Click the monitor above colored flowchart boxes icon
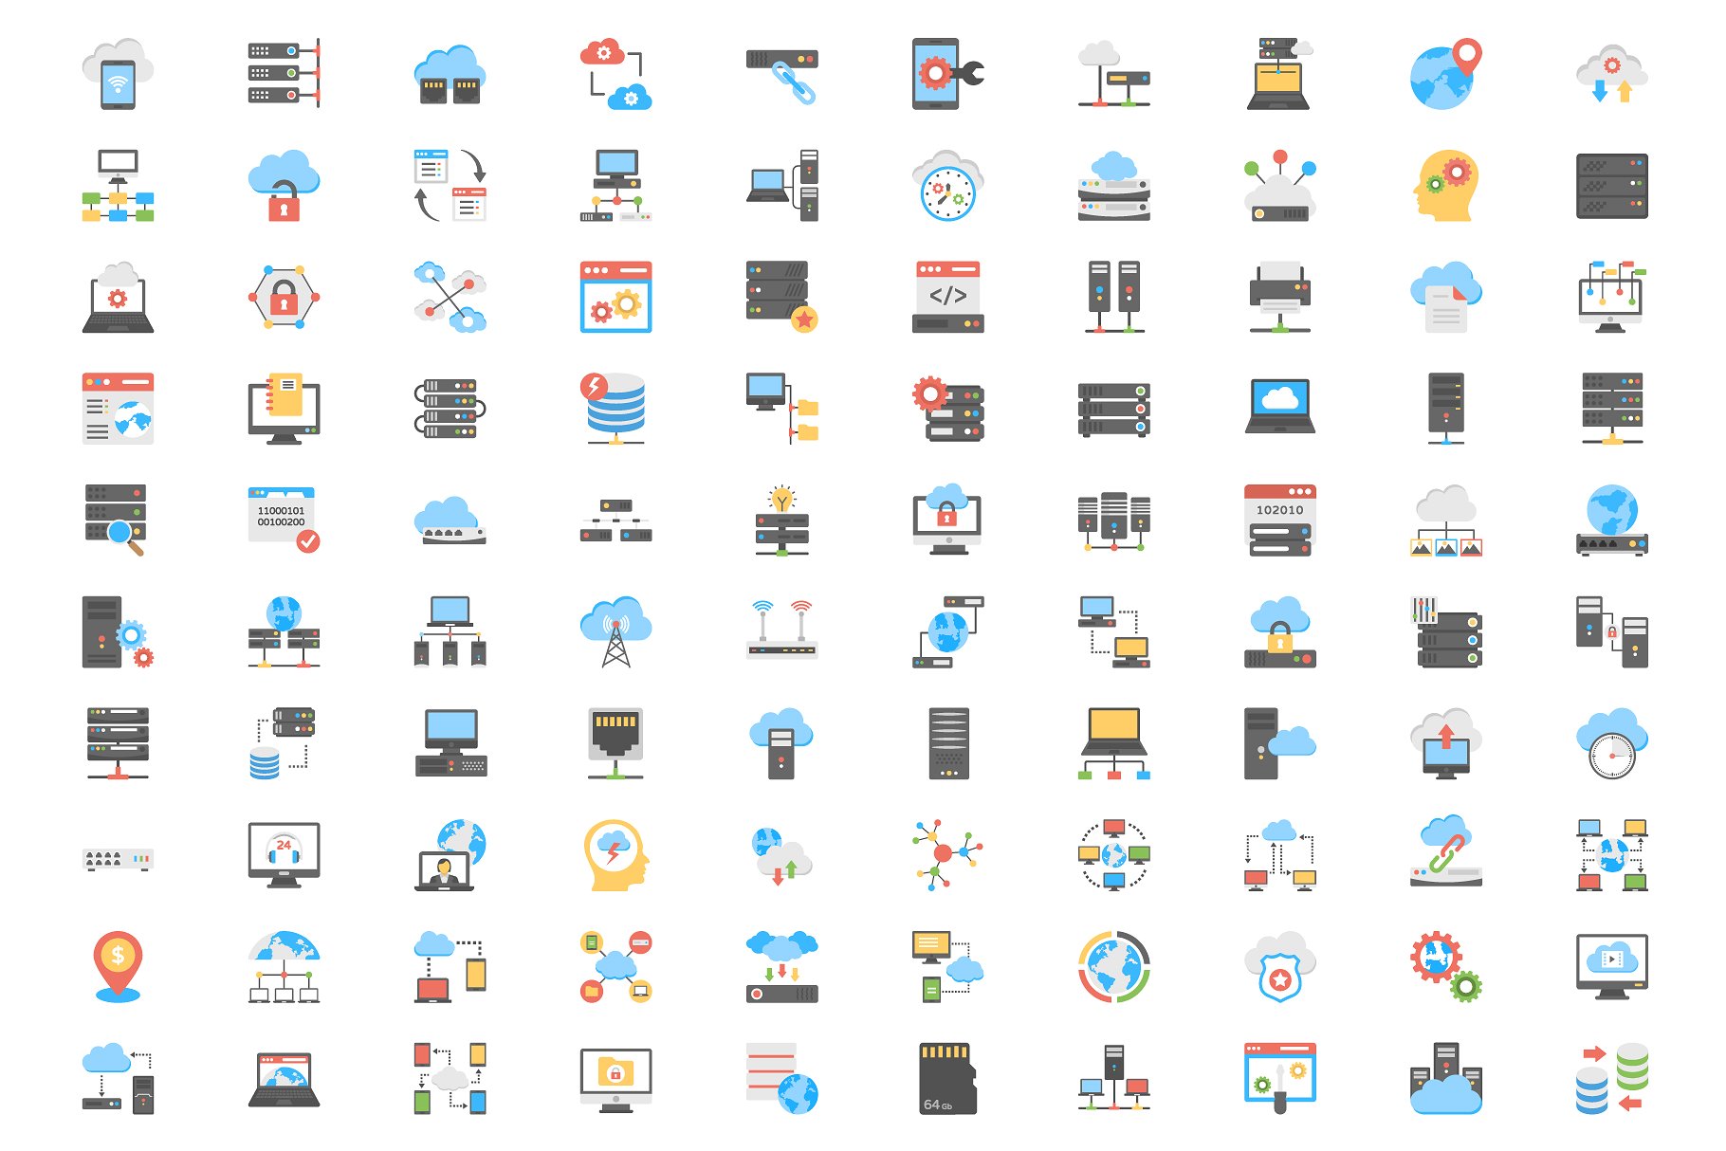Image resolution: width=1726 pixels, height=1151 pixels. 118,185
